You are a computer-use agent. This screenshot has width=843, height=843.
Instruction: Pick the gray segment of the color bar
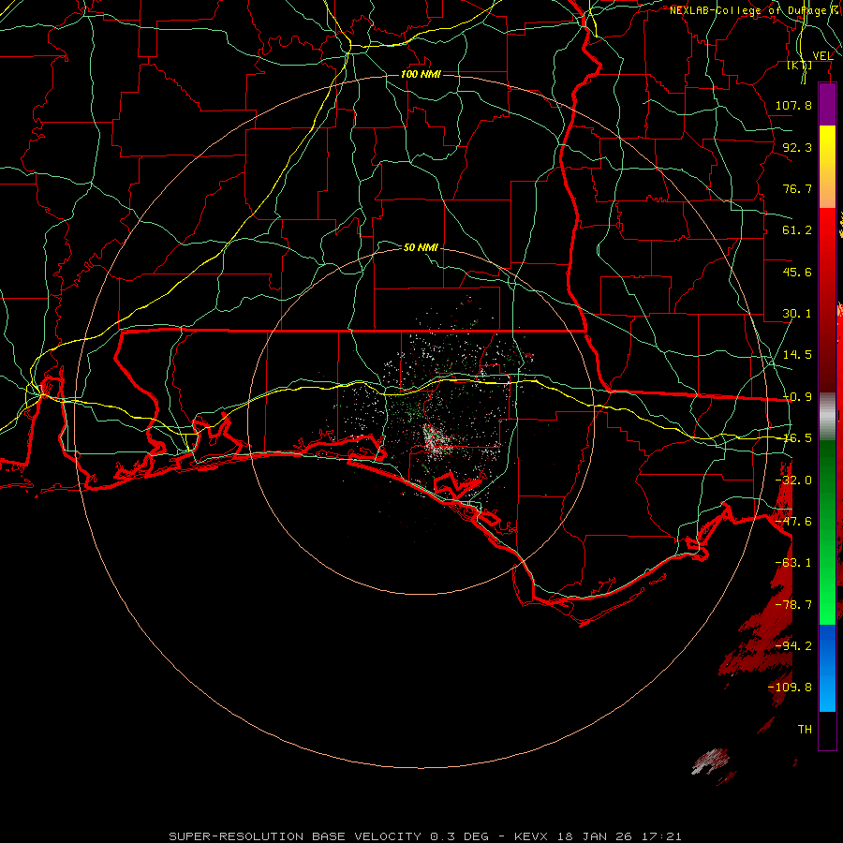click(x=827, y=417)
